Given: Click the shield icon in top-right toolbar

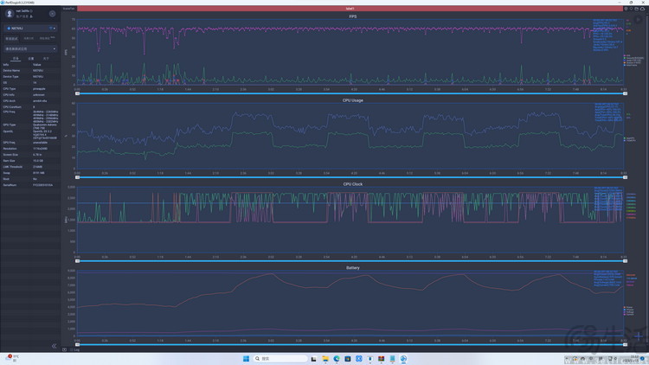Looking at the screenshot, I should (626, 9).
